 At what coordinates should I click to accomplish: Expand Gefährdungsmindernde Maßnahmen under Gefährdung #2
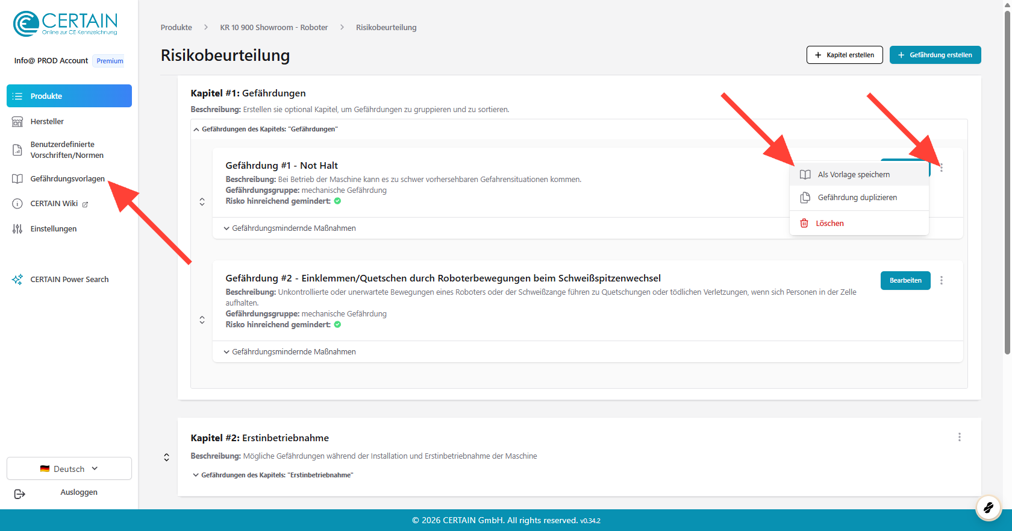(290, 352)
